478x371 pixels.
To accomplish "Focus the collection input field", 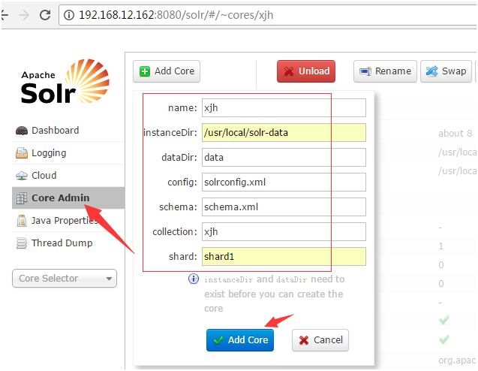I will tap(284, 231).
